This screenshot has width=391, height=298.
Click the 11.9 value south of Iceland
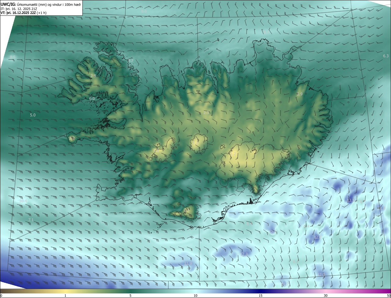(188, 264)
